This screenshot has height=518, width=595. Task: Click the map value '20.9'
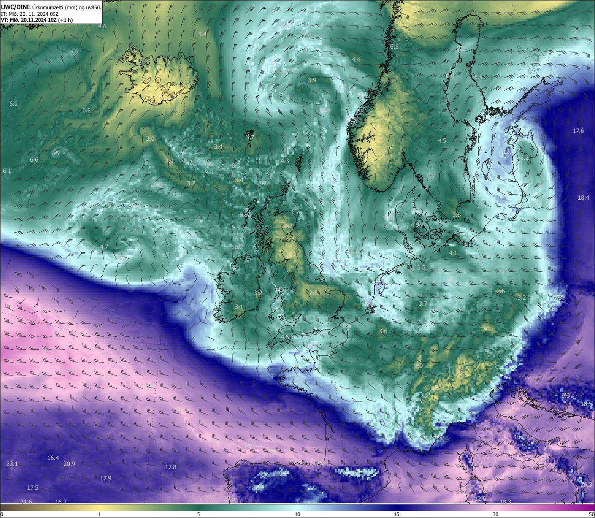[x=69, y=464]
